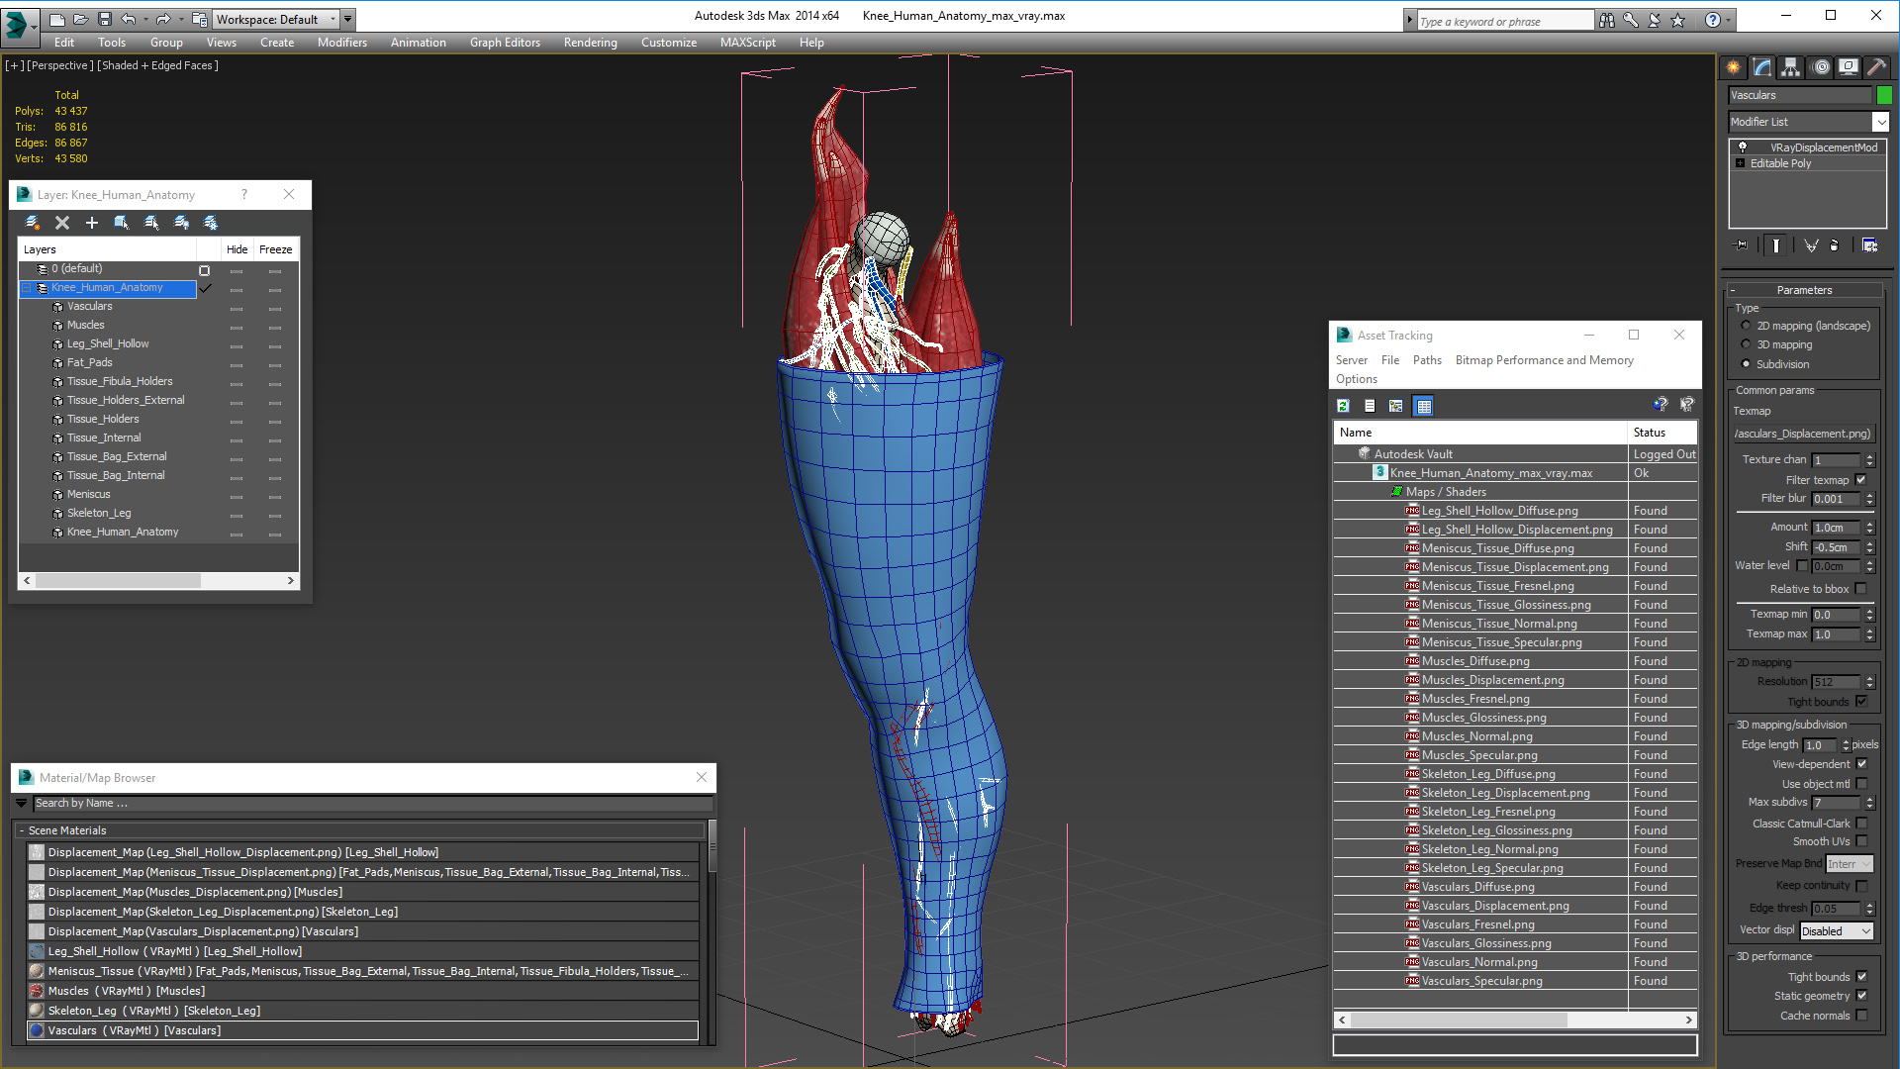
Task: Open the Rendering menu
Action: [x=591, y=43]
